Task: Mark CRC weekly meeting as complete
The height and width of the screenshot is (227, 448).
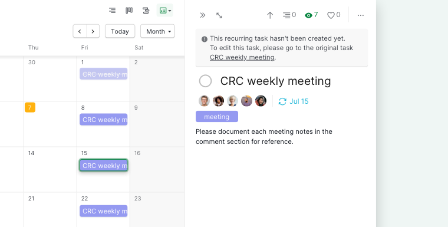Action: pyautogui.click(x=205, y=81)
